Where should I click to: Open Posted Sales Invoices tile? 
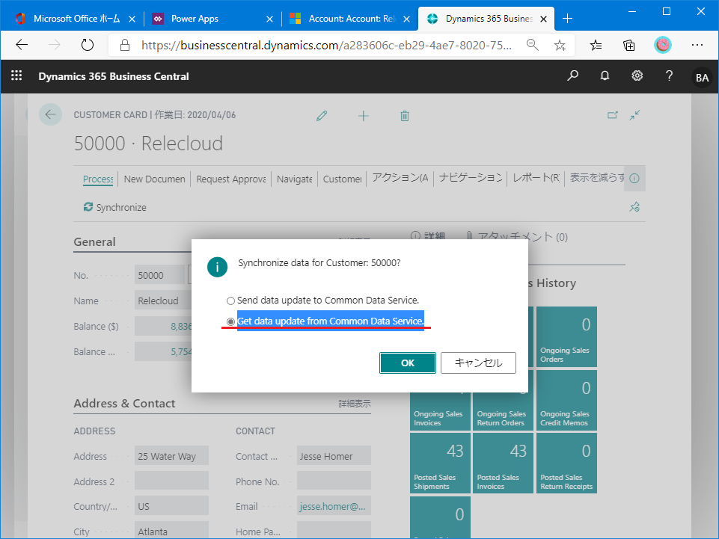point(503,463)
